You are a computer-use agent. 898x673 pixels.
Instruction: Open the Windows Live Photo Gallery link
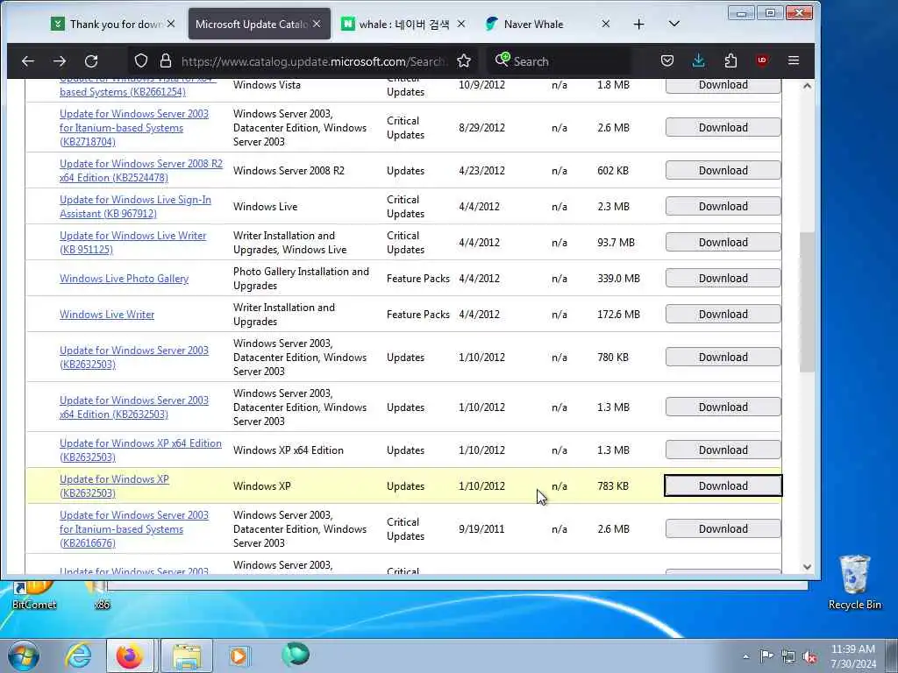(x=125, y=279)
